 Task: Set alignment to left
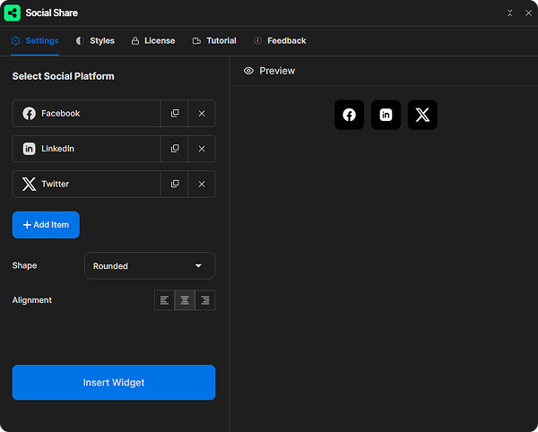coord(164,300)
